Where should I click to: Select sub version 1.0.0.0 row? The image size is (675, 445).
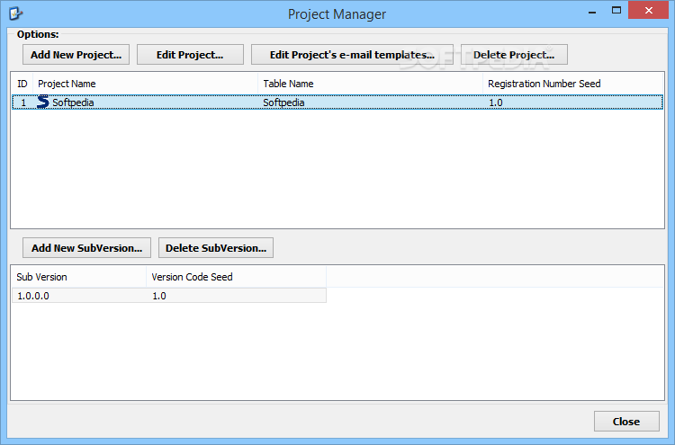click(x=169, y=296)
